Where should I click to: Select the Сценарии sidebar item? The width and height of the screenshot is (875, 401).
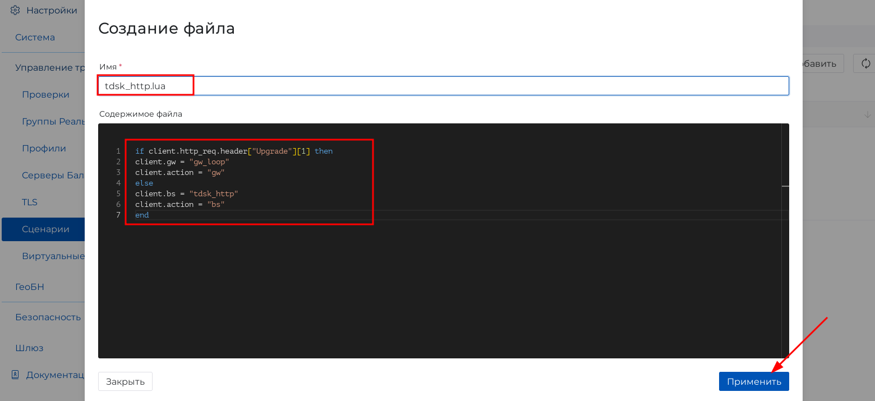pyautogui.click(x=45, y=229)
